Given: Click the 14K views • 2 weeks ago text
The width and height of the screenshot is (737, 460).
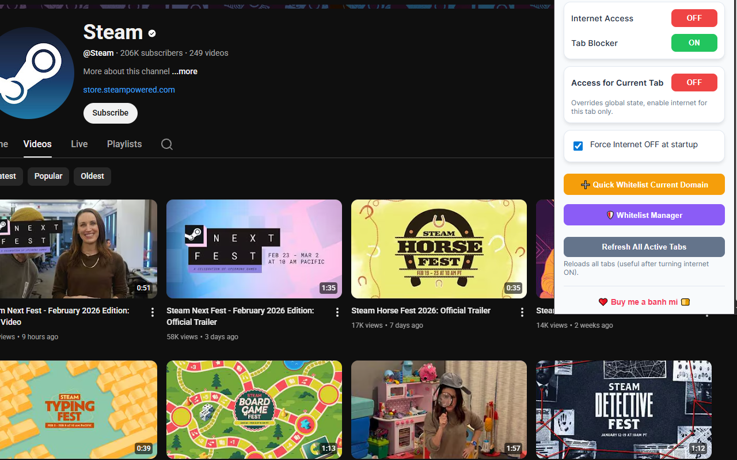Looking at the screenshot, I should [574, 325].
